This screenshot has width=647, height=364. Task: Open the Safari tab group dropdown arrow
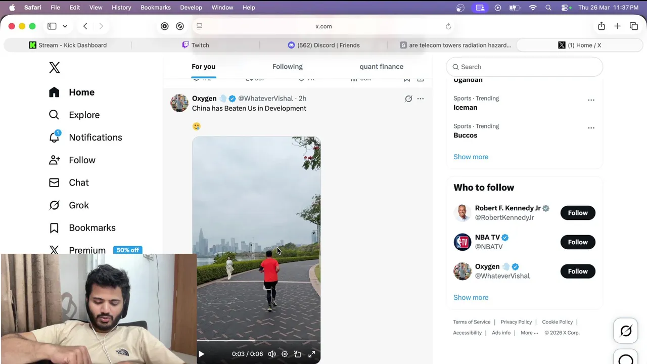pos(65,26)
